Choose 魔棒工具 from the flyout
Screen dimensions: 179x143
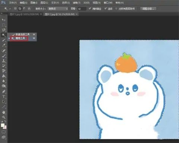tap(22, 38)
